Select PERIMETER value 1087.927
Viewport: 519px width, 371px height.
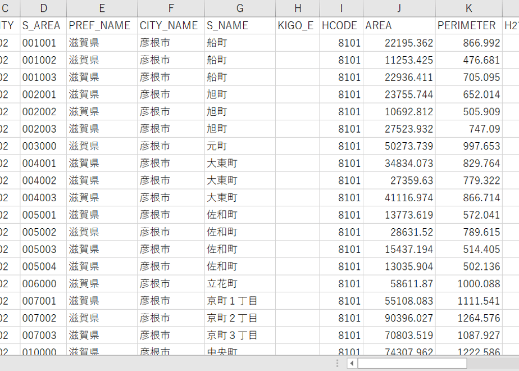(x=469, y=336)
